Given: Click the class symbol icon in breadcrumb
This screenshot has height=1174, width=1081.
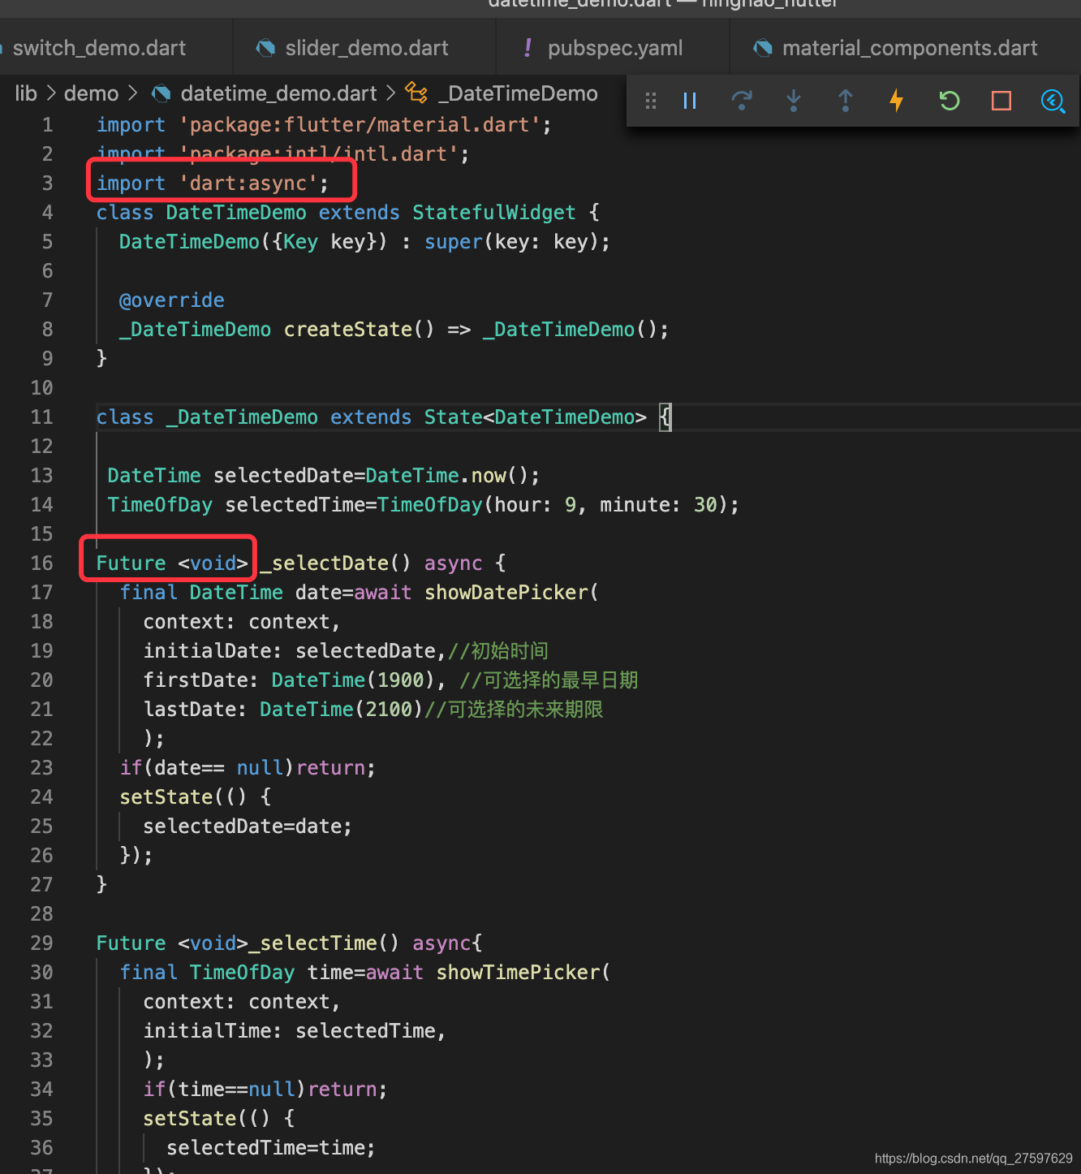Looking at the screenshot, I should [x=416, y=93].
